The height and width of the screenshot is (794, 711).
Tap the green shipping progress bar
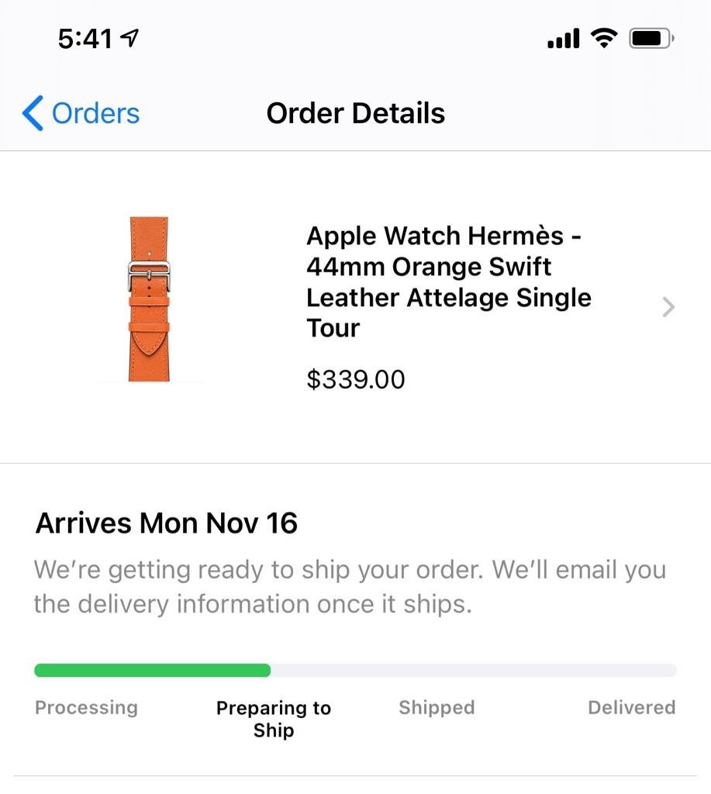click(153, 671)
